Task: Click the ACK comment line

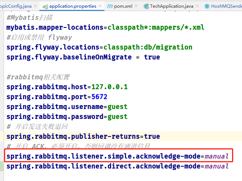Action: [x=78, y=146]
